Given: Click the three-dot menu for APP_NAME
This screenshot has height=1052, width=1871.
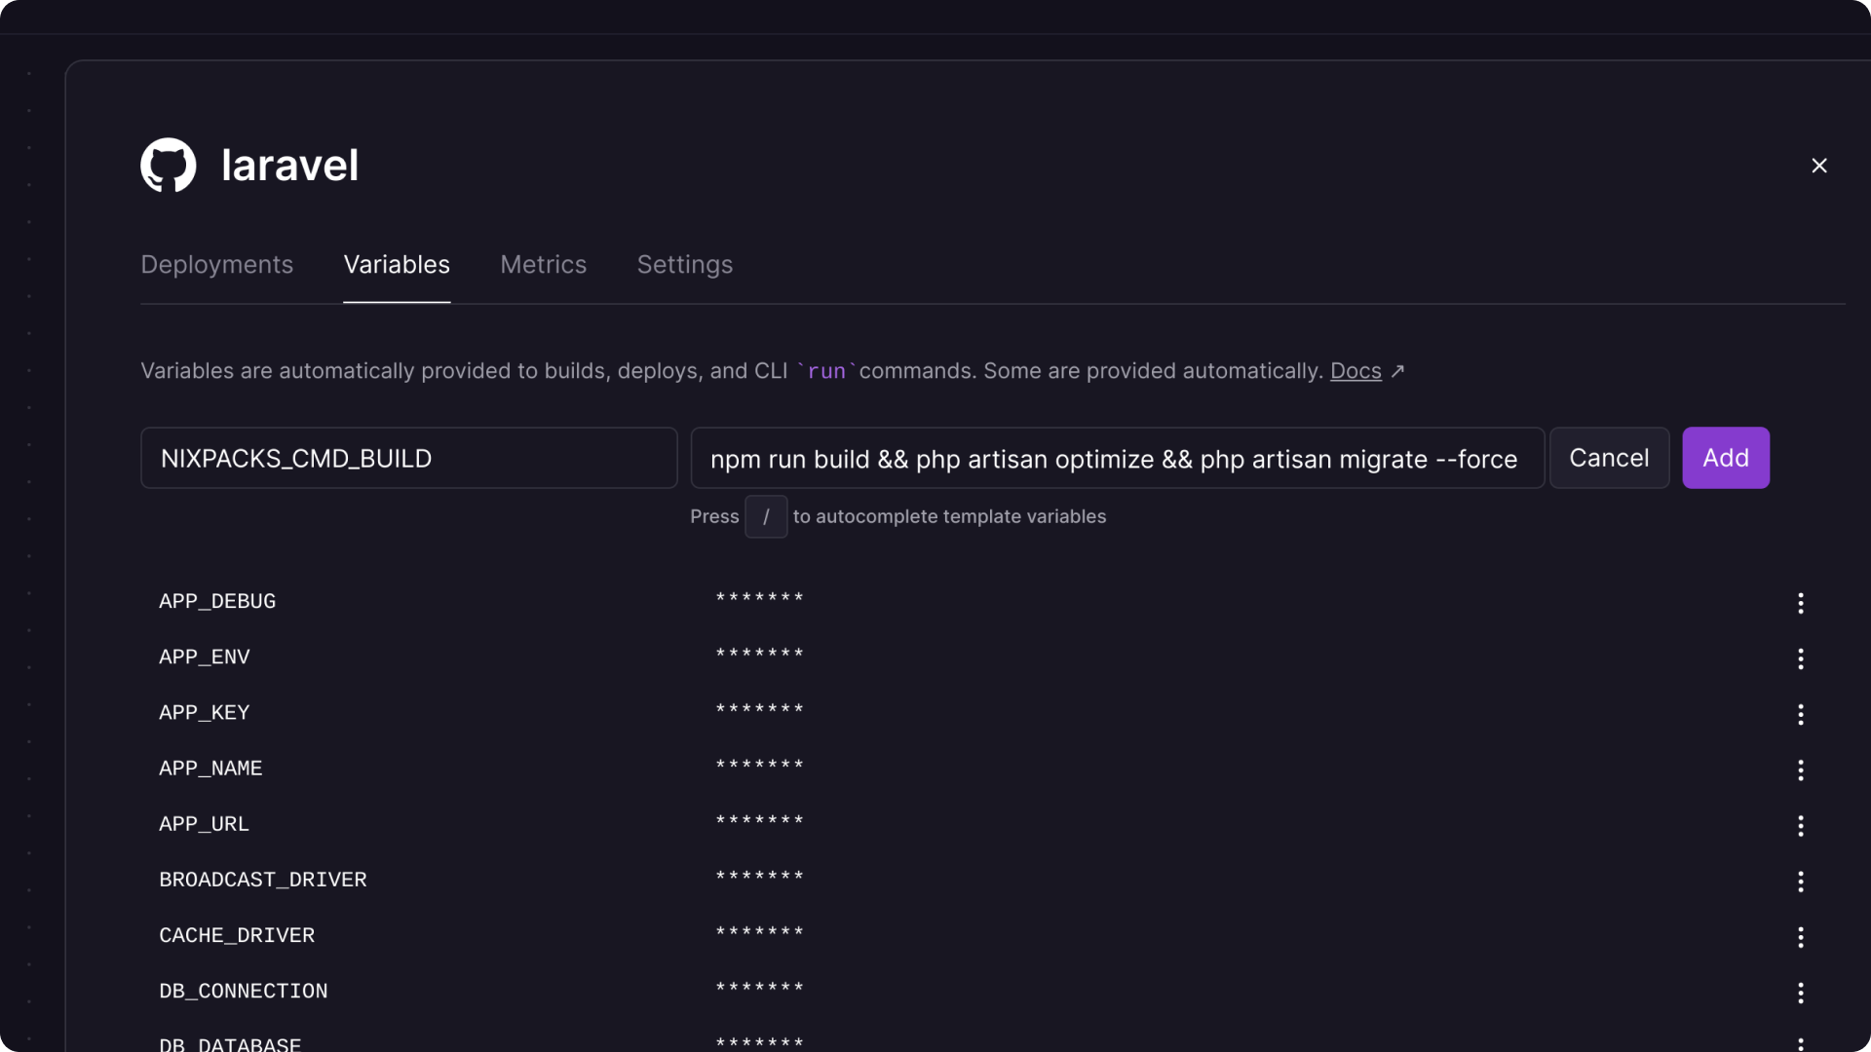Looking at the screenshot, I should tap(1802, 769).
